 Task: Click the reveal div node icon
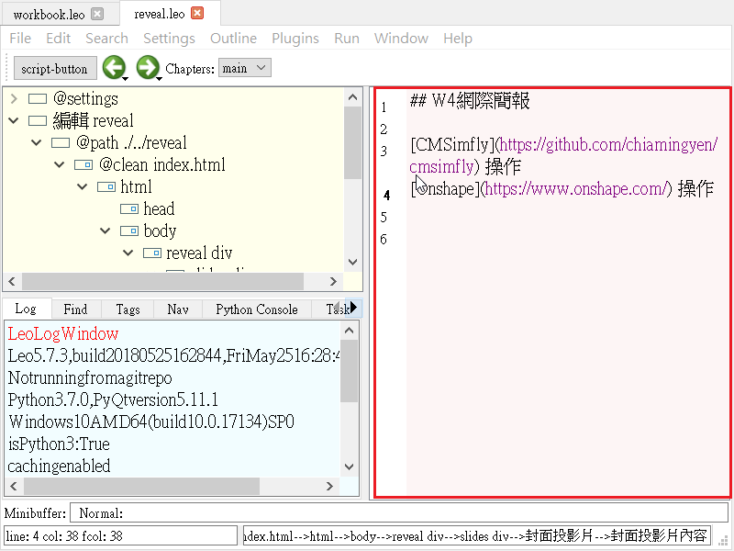(x=151, y=253)
